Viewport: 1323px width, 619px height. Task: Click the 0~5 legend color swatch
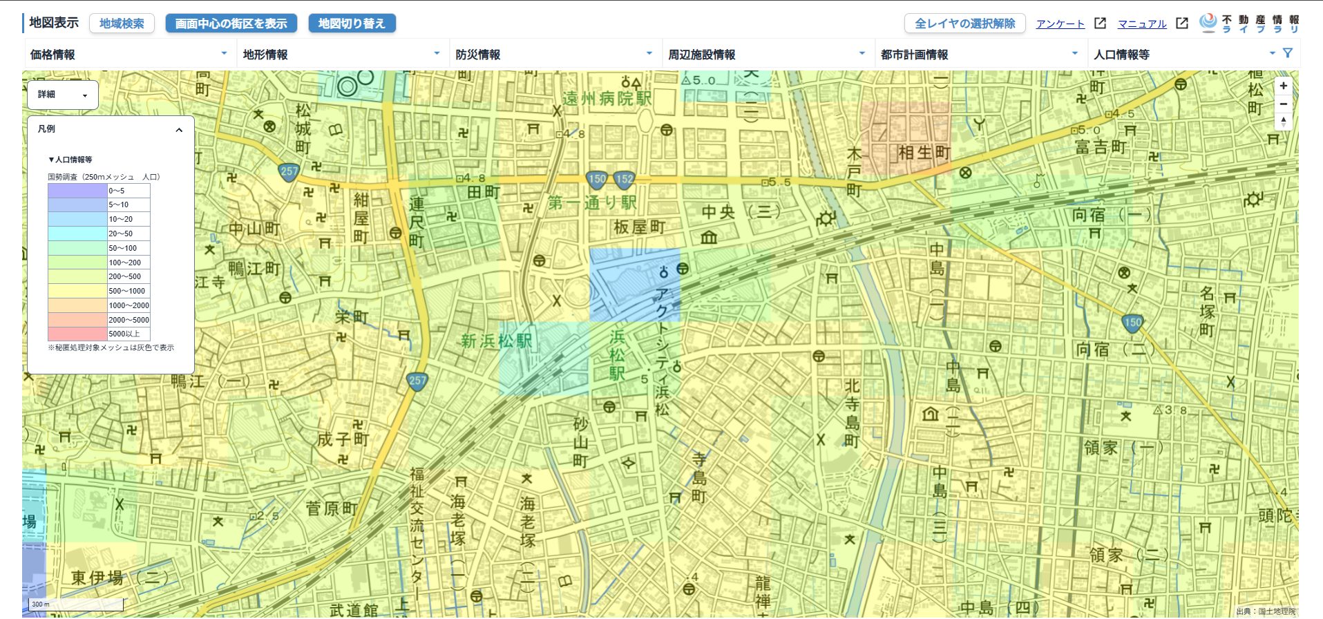77,191
